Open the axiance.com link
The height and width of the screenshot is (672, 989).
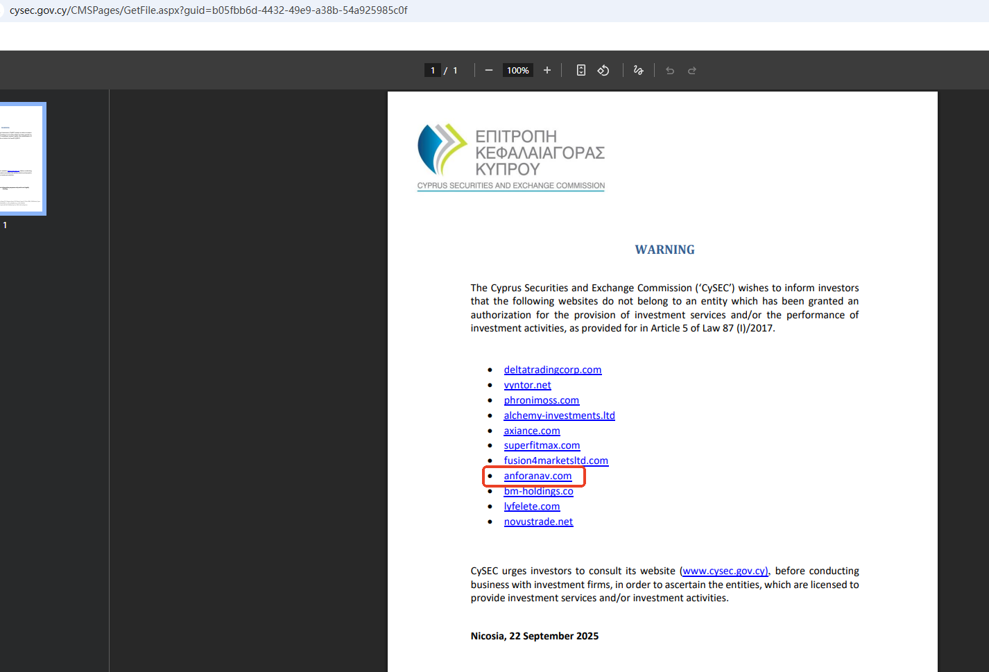point(532,431)
